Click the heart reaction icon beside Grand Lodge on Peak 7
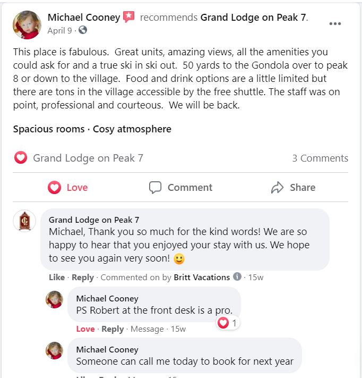 tap(21, 158)
